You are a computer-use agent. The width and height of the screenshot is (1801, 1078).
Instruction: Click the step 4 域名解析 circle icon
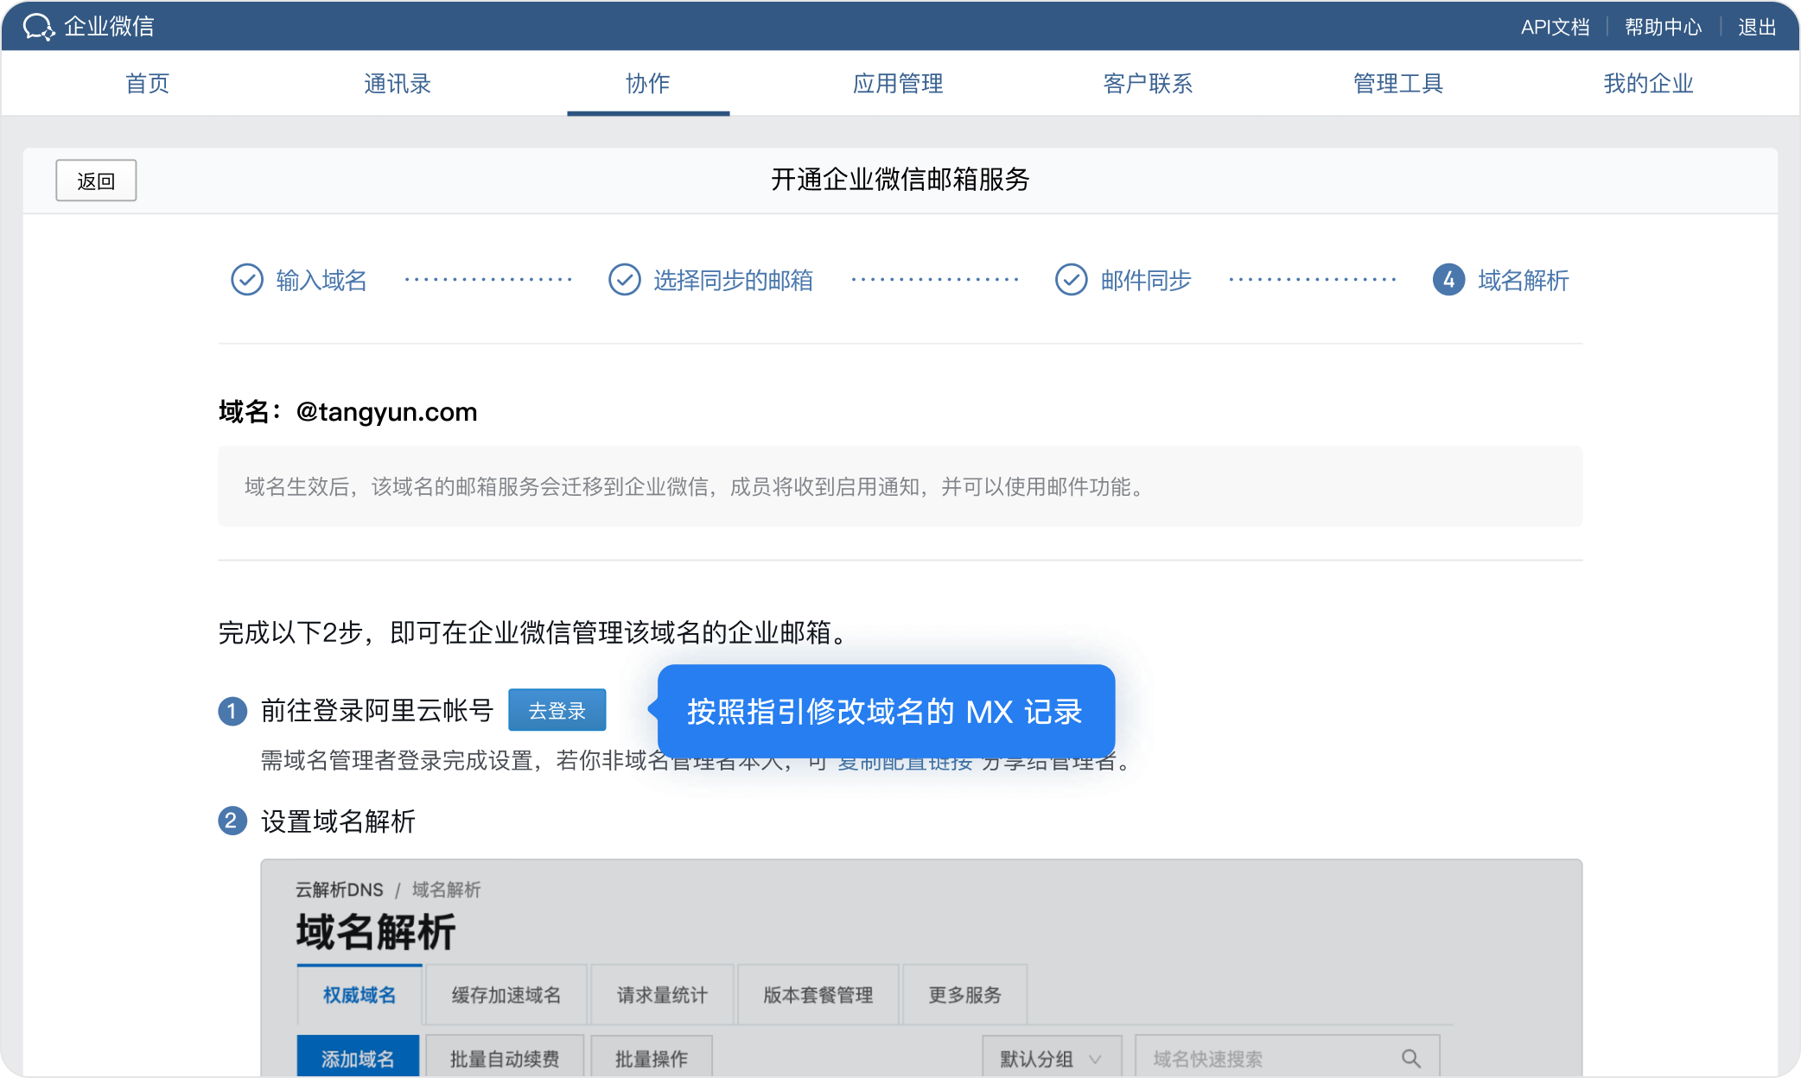point(1448,280)
